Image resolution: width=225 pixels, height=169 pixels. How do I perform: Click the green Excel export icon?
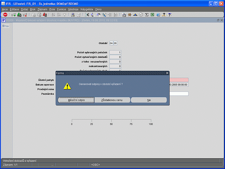click(x=152, y=15)
